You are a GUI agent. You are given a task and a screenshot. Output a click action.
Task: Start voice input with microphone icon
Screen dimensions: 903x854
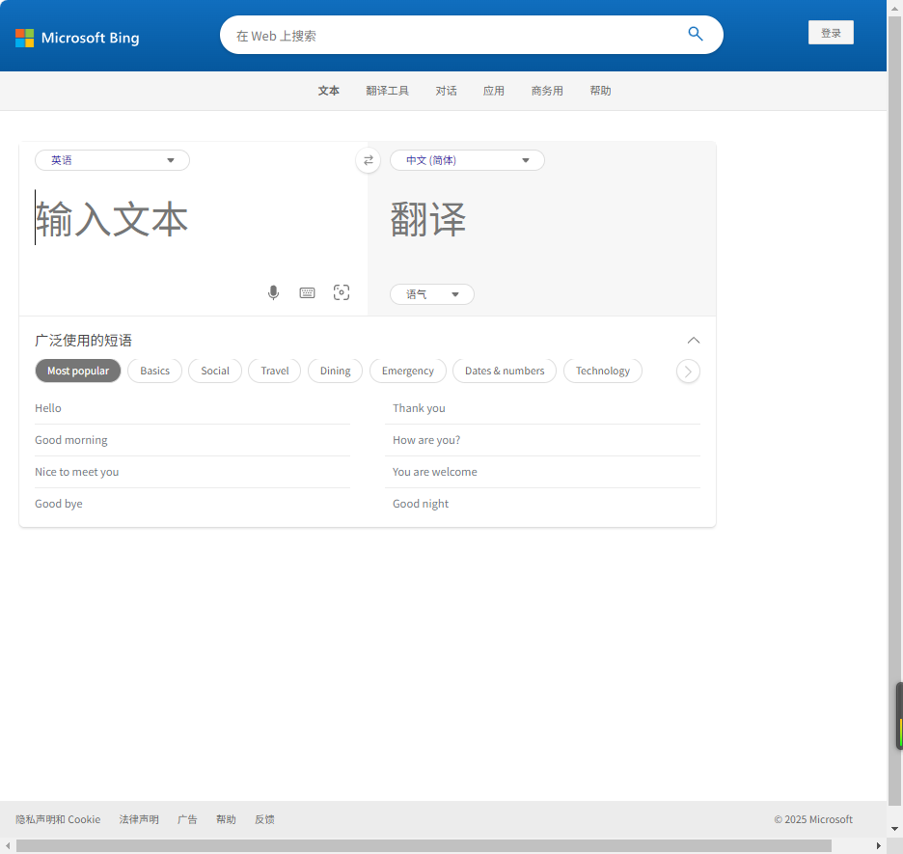point(274,292)
